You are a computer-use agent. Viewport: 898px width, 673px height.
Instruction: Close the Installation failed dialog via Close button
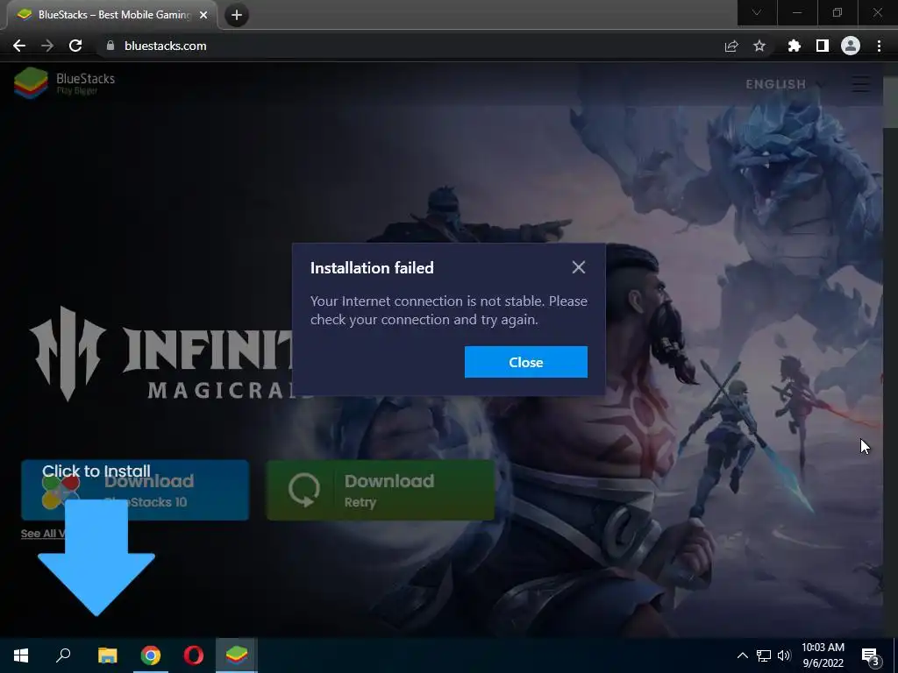point(526,362)
